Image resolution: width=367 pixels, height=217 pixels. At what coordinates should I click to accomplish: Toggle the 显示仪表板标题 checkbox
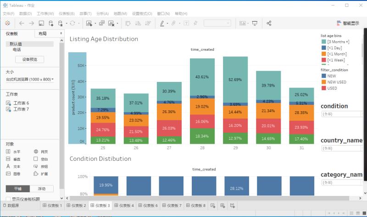(8, 199)
